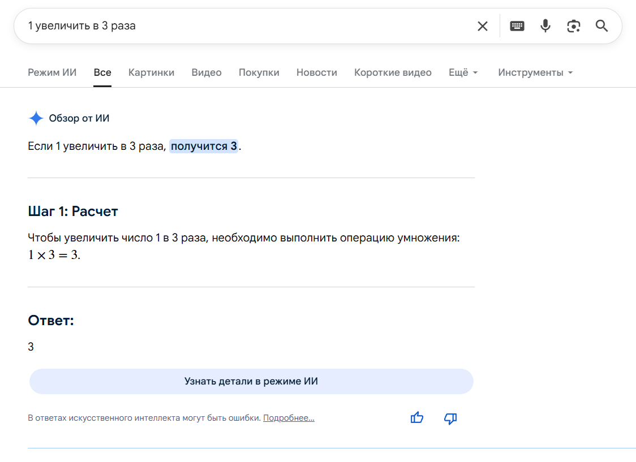
Task: Click the magnifying glass search button
Action: click(x=602, y=26)
